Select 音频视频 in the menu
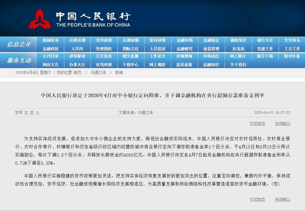This screenshot has height=211, width=305. point(184,56)
